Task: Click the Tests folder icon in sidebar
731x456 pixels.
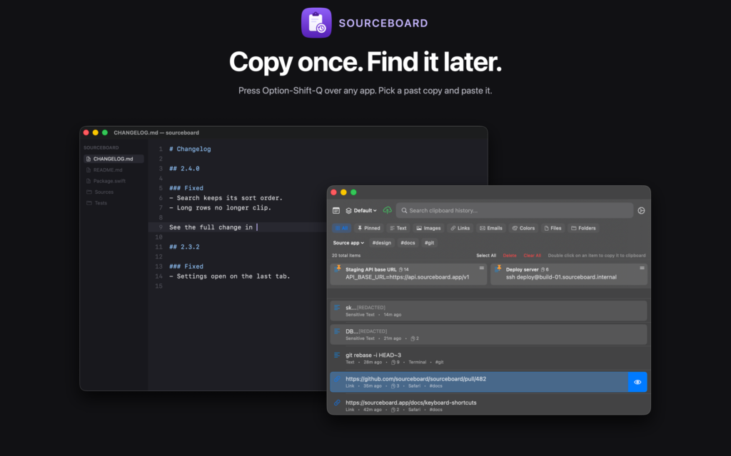Action: pyautogui.click(x=89, y=203)
